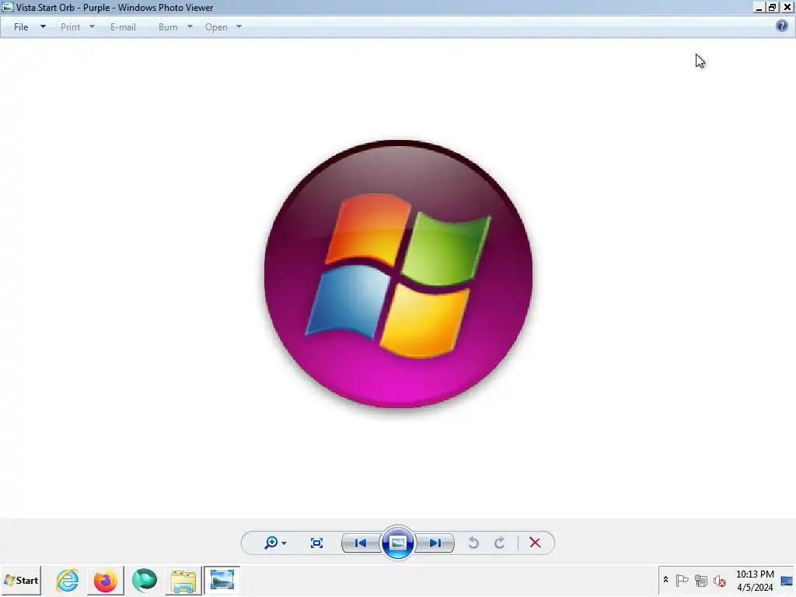Click the Photo Viewer title bar icon

[8, 7]
